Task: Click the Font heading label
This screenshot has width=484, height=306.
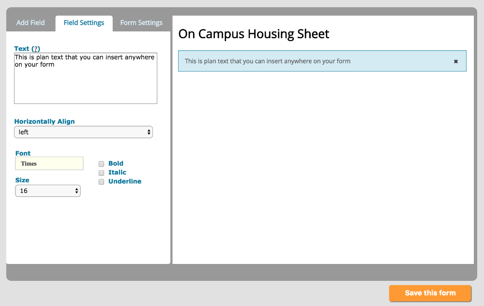Action: point(23,153)
